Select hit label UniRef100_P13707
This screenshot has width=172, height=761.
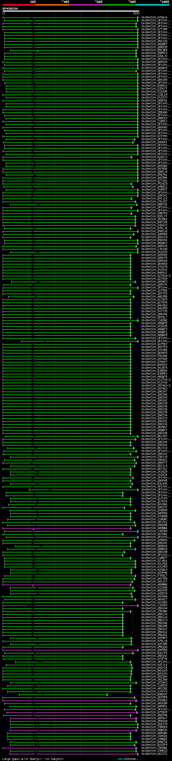[154, 97]
